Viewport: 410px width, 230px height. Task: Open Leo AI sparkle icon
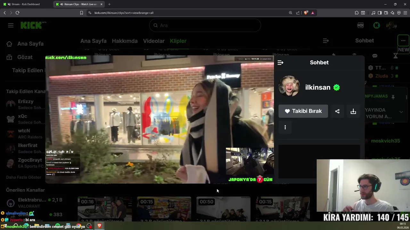click(392, 13)
